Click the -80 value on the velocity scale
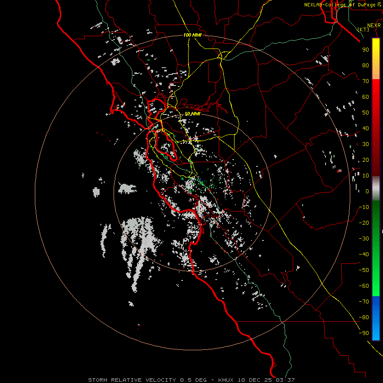Viewport: 383px width, 383px height. (x=364, y=317)
